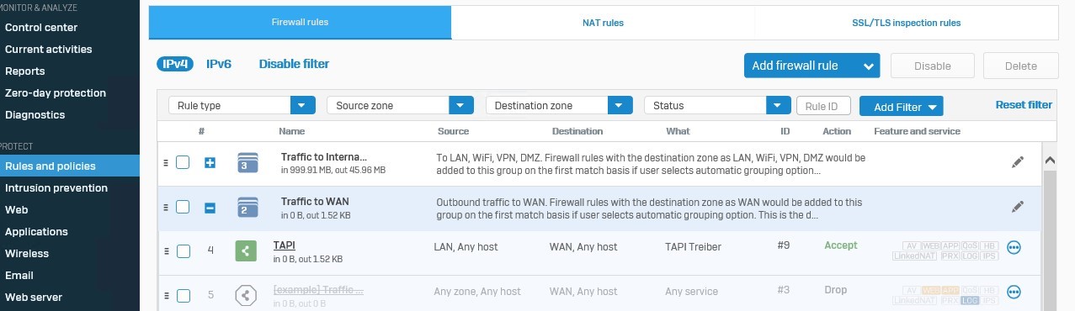Open more options for TAPI rule
1075x311 pixels.
pos(1014,247)
